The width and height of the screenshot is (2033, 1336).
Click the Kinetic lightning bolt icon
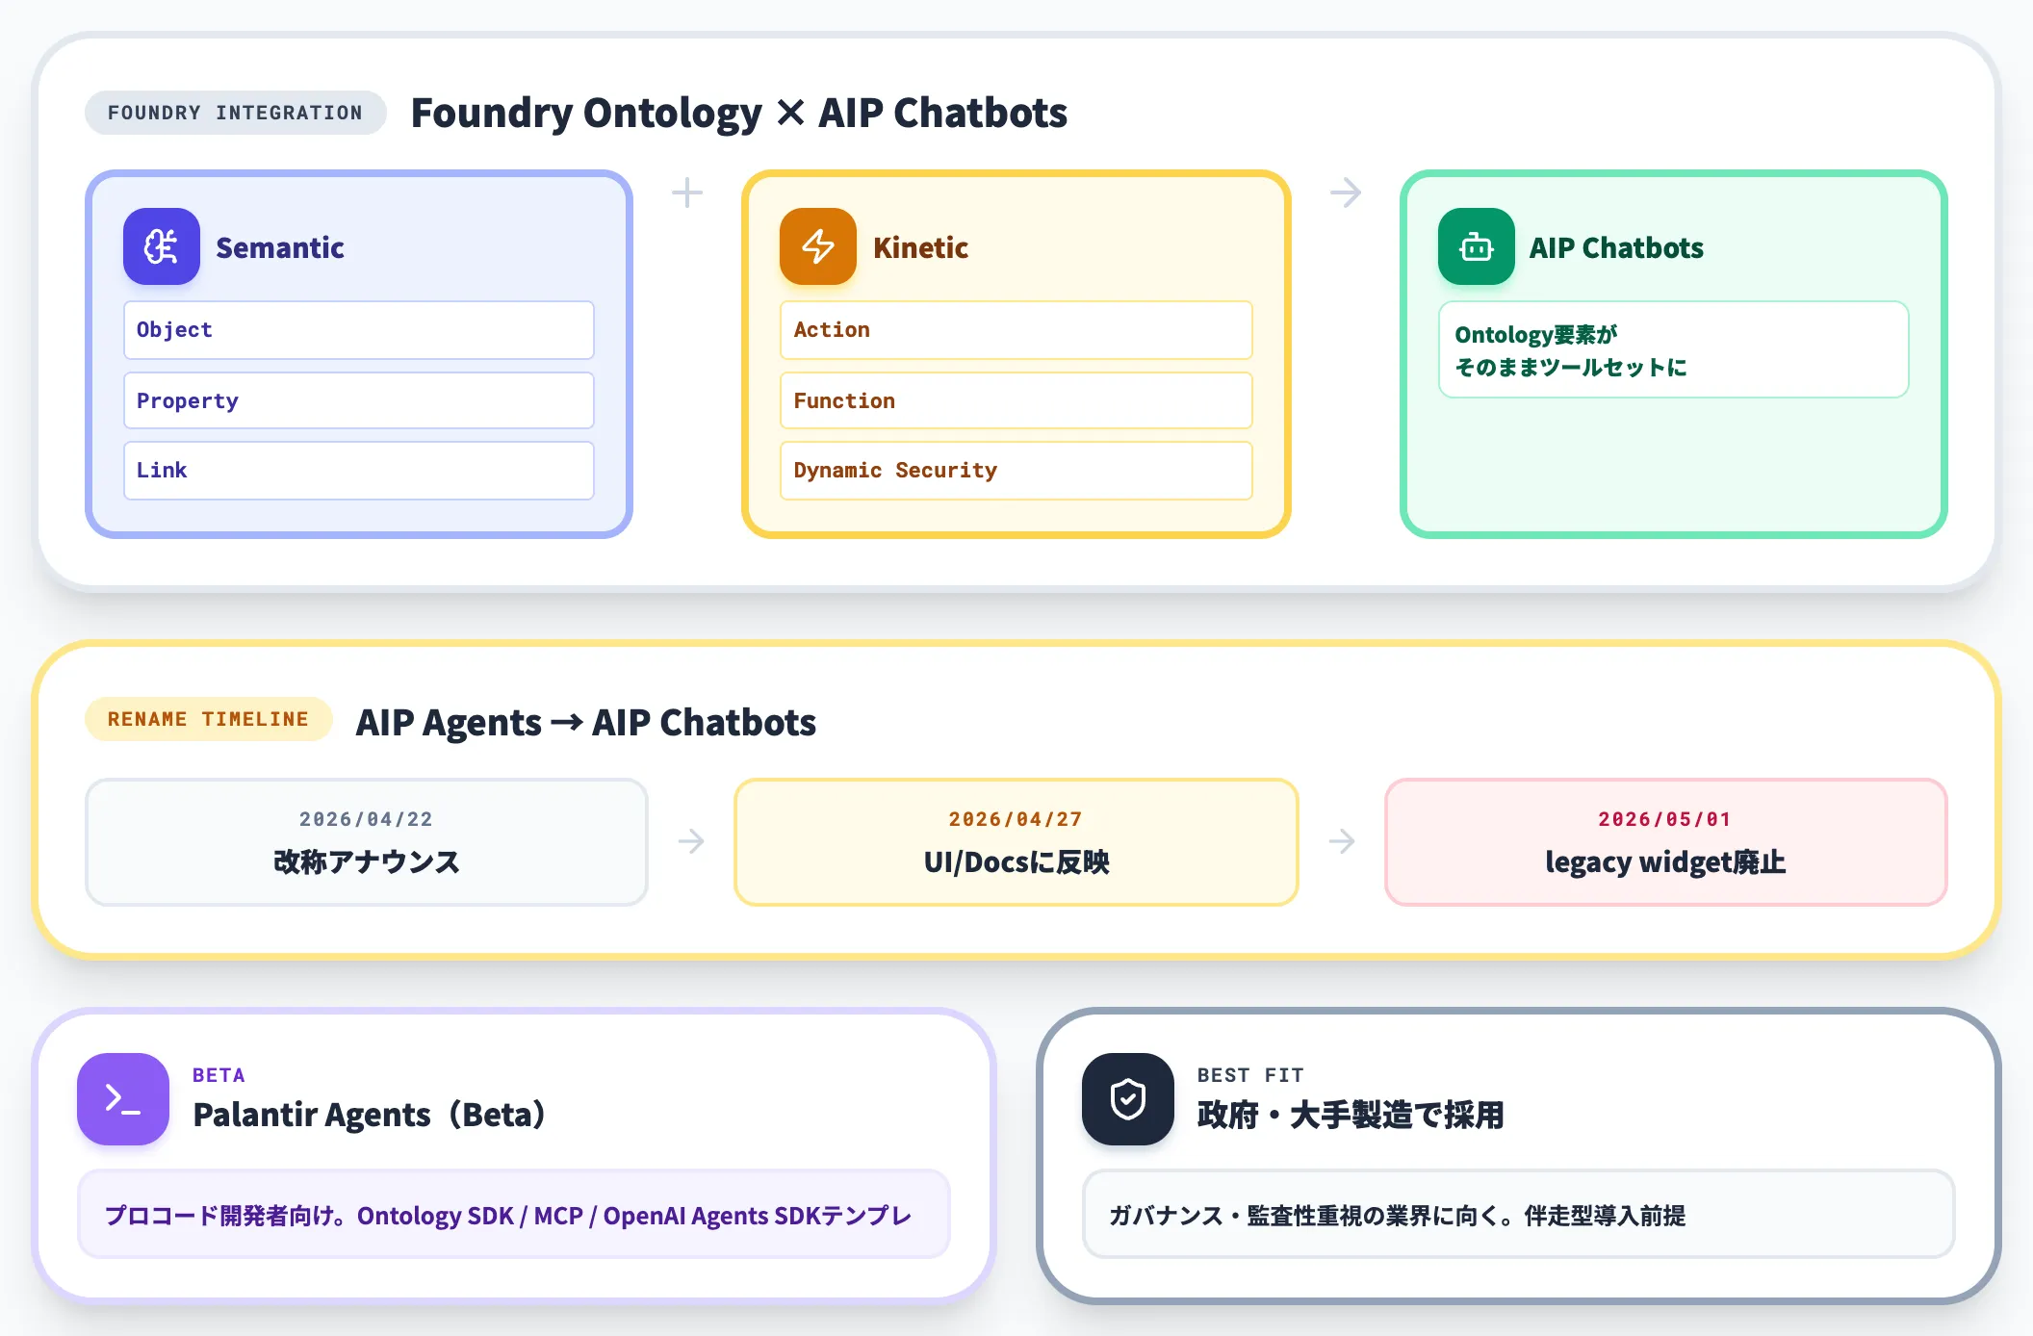818,246
